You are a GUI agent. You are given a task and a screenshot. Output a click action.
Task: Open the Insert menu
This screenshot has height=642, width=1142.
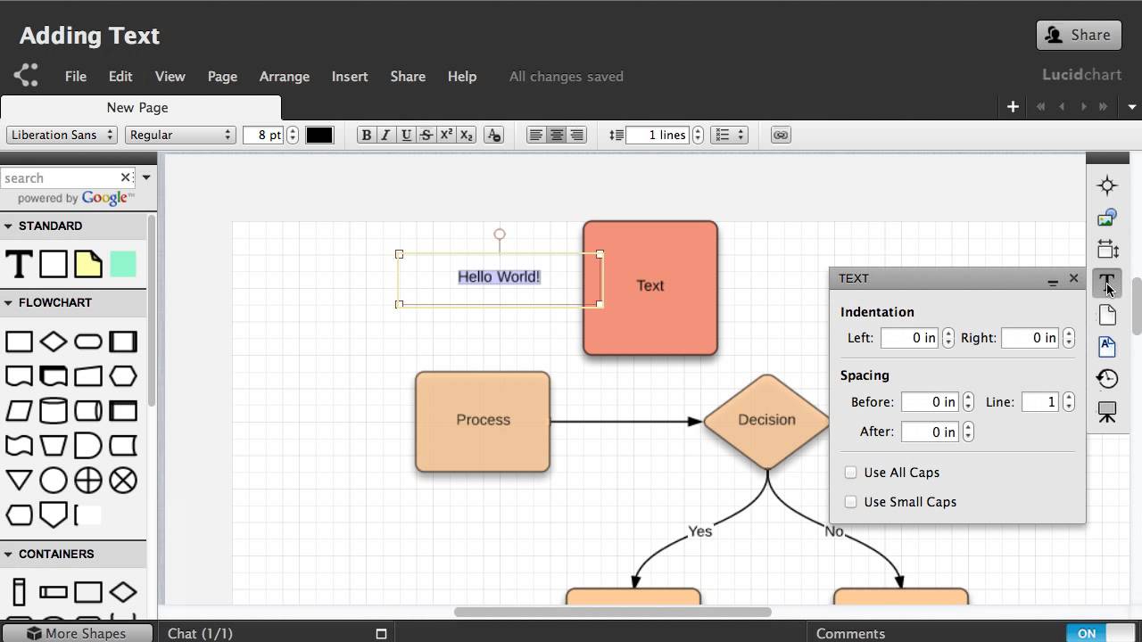(350, 77)
